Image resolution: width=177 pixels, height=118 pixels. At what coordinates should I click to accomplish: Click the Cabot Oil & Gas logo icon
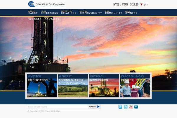pos(31,4)
